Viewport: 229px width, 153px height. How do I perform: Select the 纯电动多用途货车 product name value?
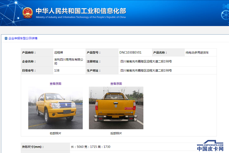(197, 53)
